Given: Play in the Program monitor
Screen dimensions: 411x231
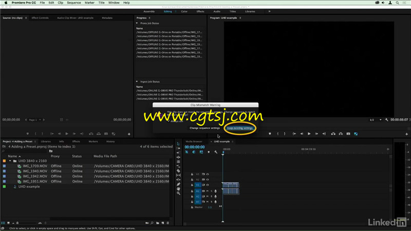Looking at the screenshot, I should click(x=309, y=134).
